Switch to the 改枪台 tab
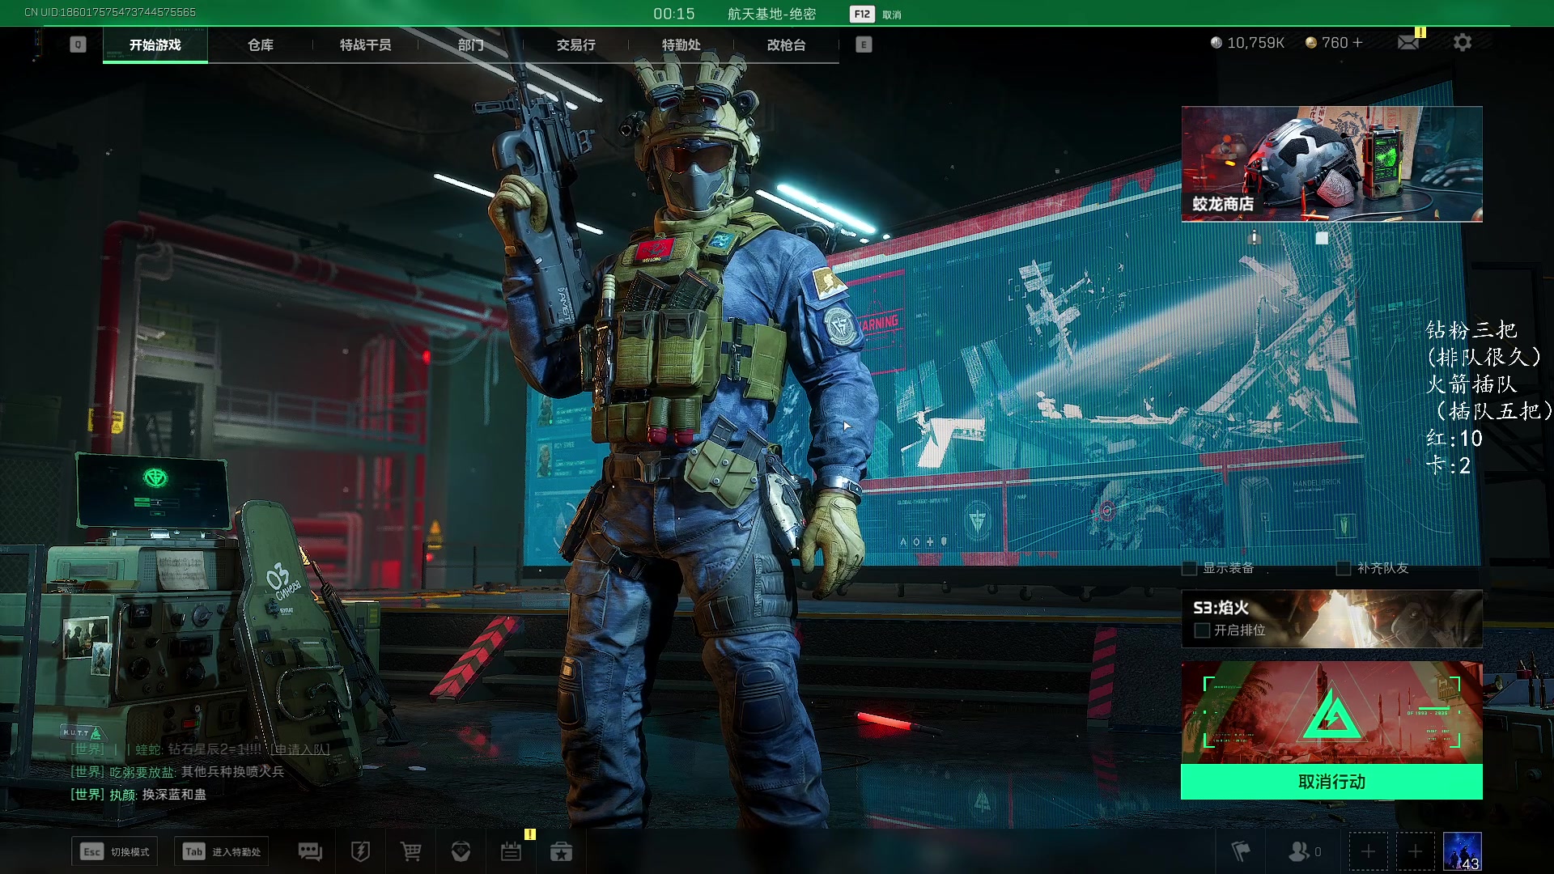Viewport: 1554px width, 874px height. (787, 45)
